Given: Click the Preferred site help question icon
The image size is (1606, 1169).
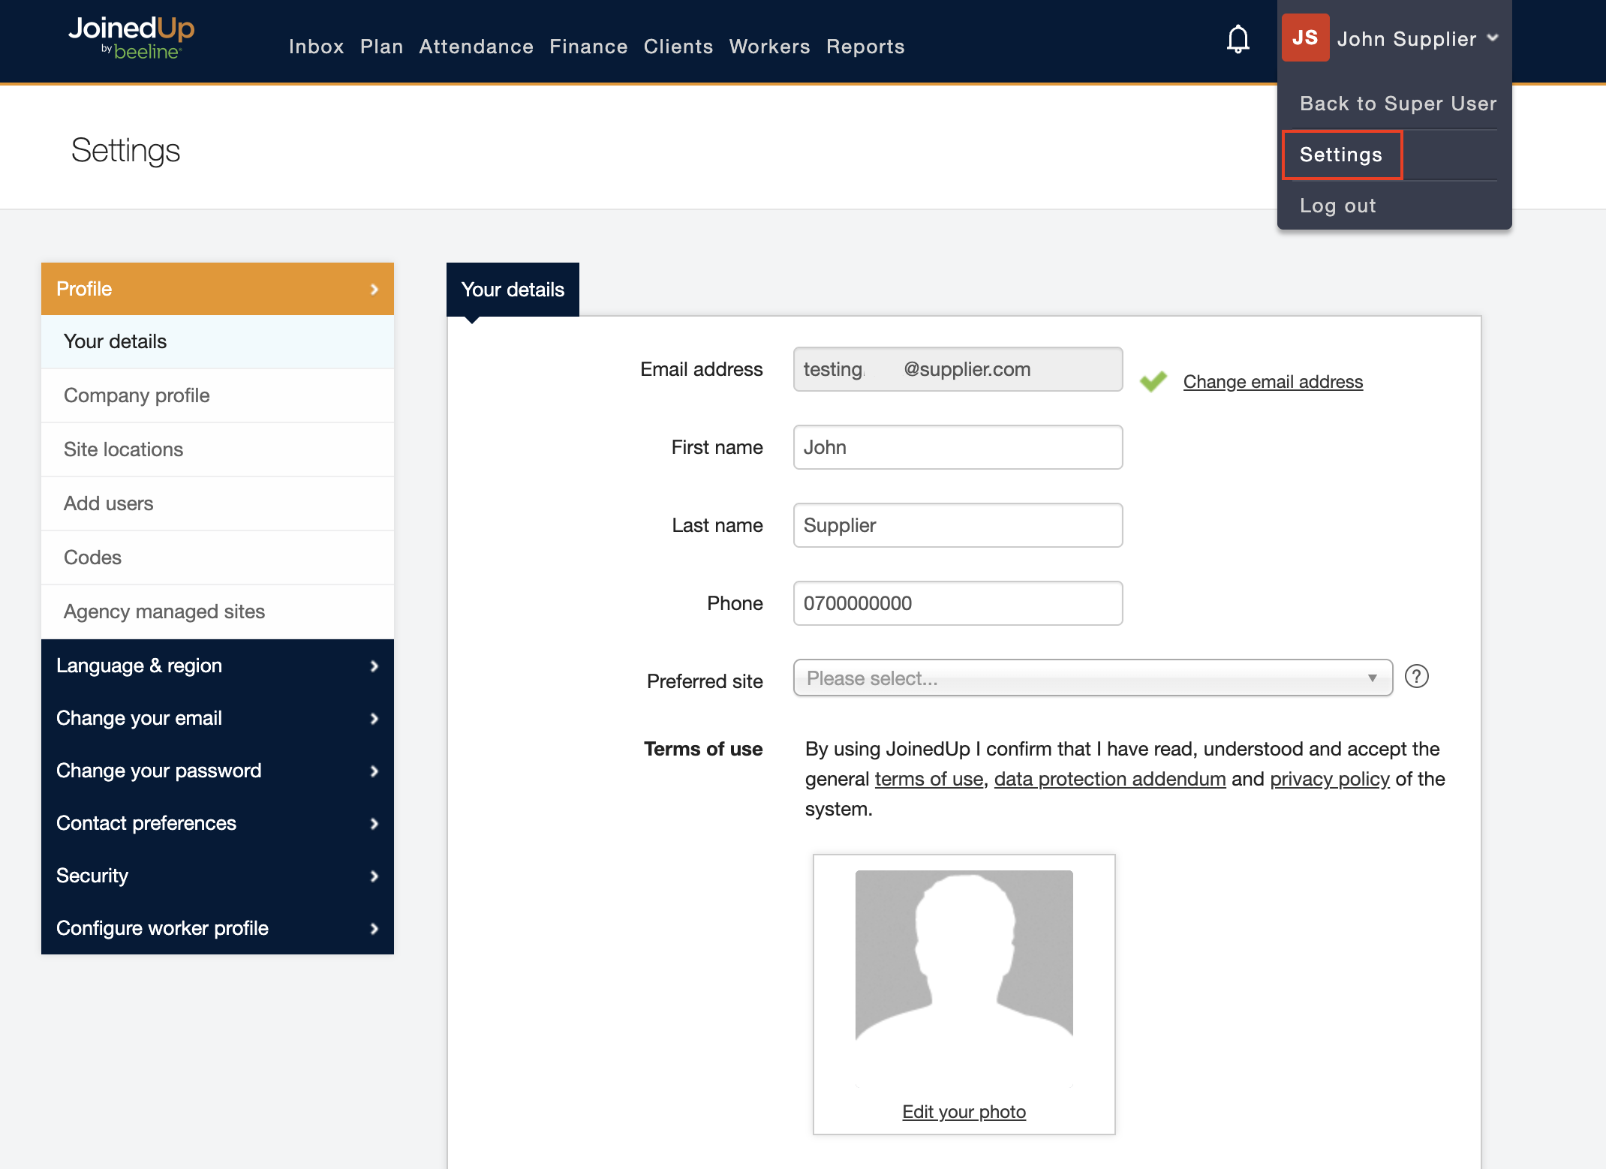Looking at the screenshot, I should click(x=1416, y=677).
